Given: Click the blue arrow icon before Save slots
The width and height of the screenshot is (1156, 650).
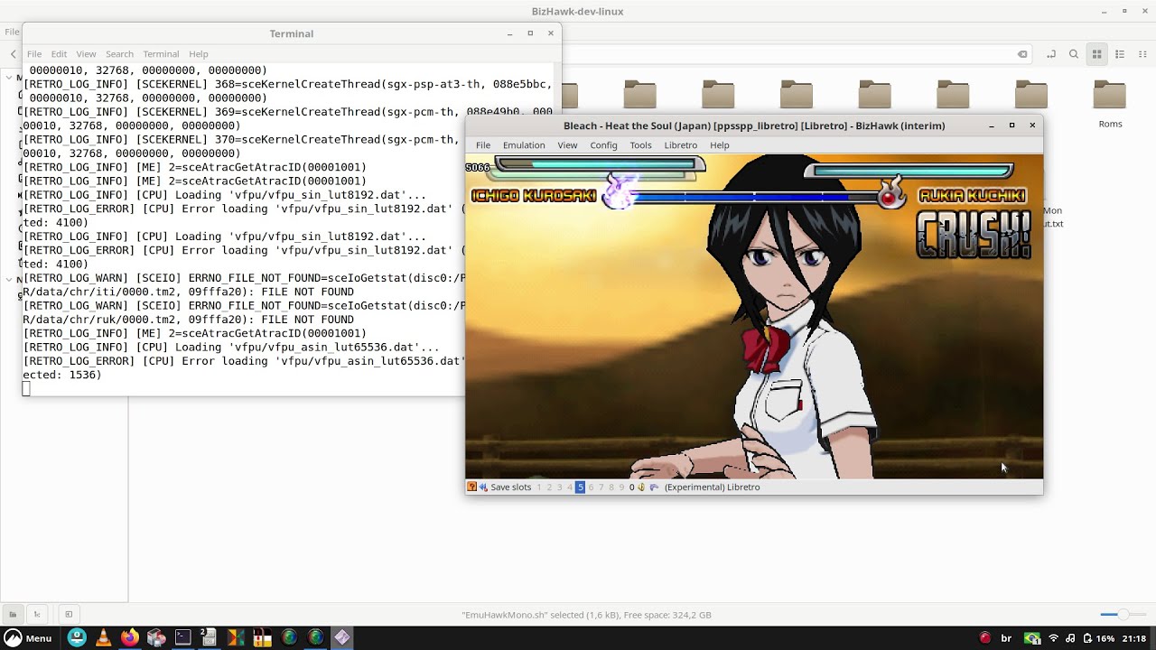Looking at the screenshot, I should pos(483,487).
